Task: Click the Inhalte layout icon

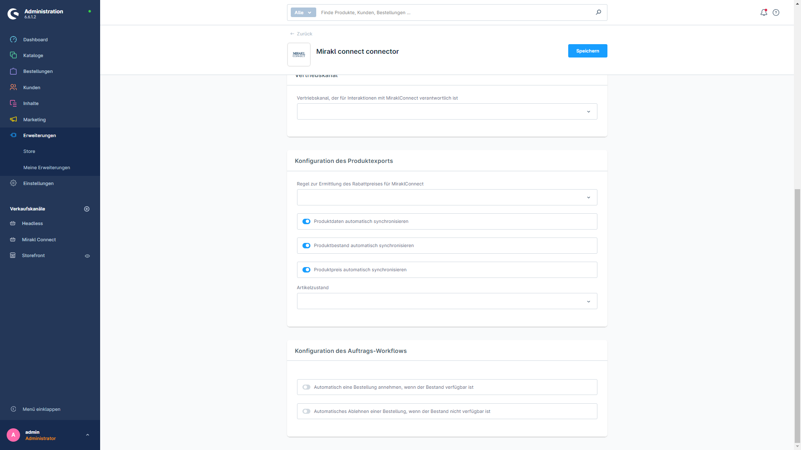Action: click(x=13, y=103)
